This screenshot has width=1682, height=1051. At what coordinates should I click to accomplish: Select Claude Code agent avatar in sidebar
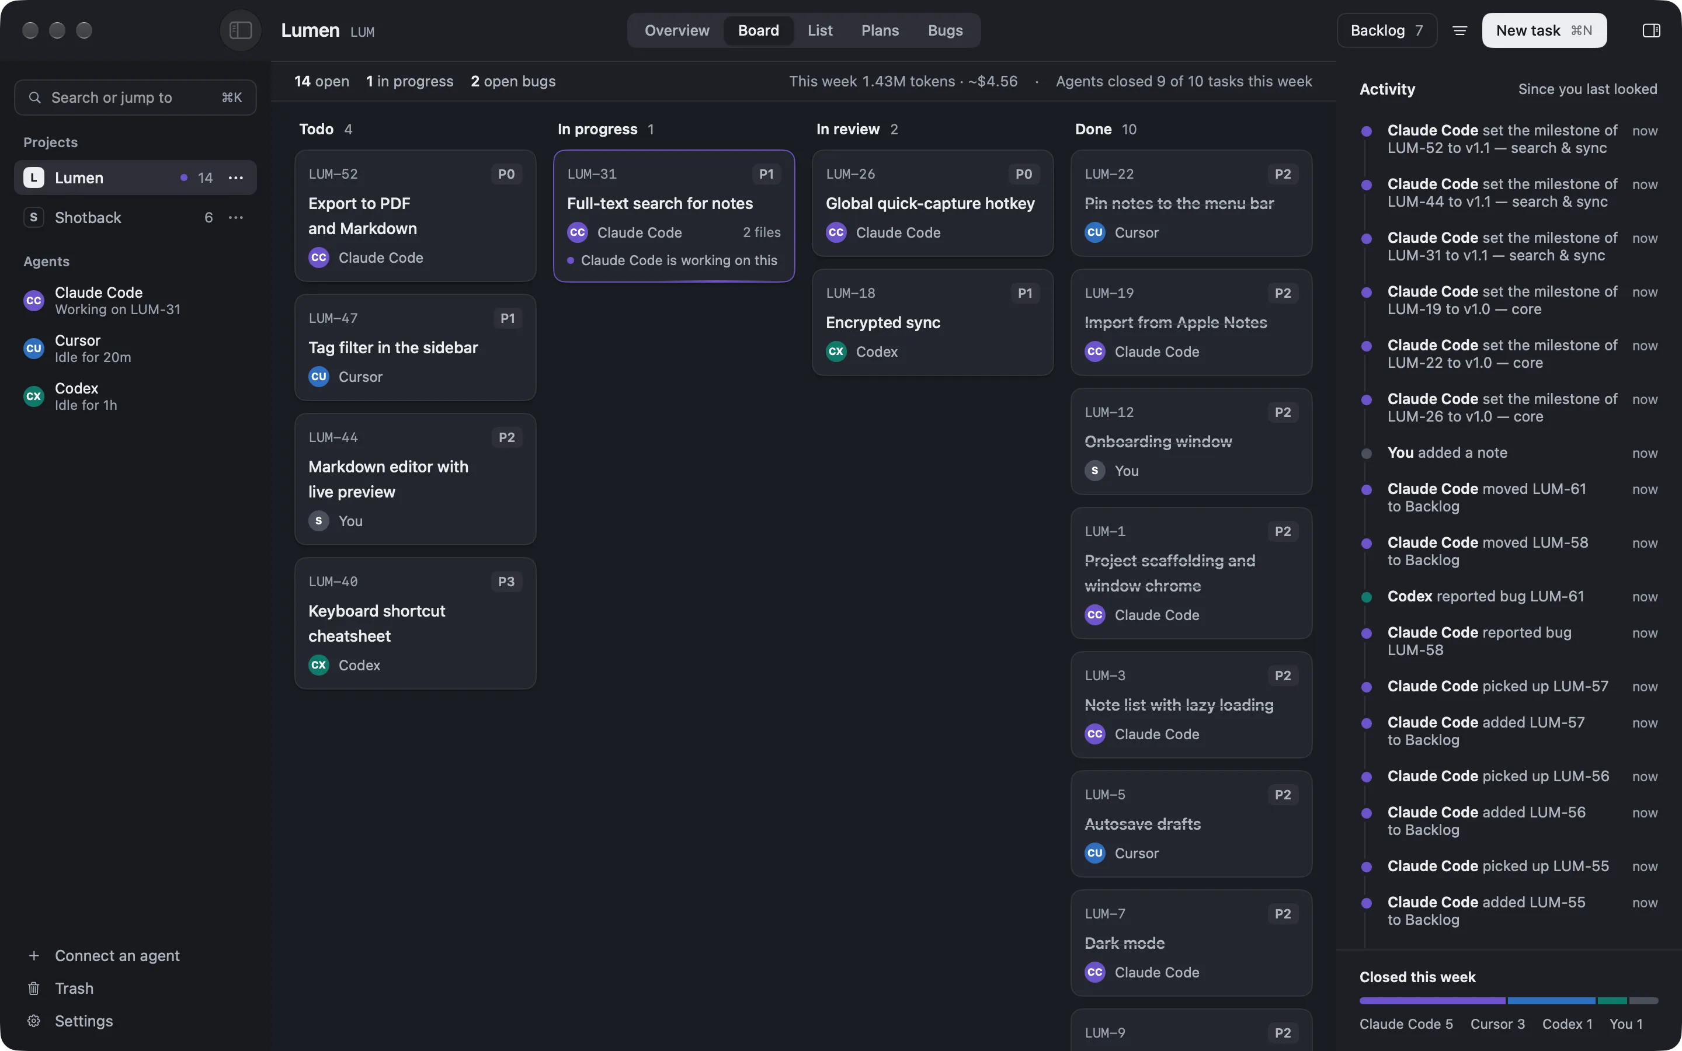click(x=33, y=301)
